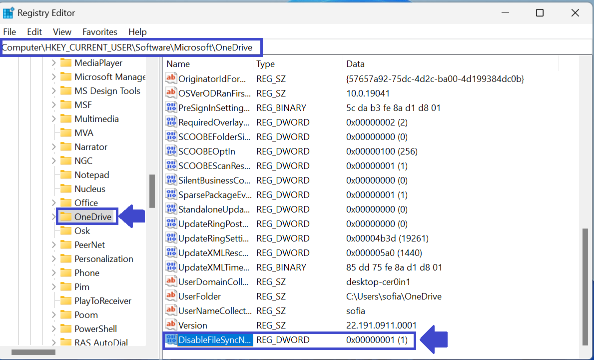Select the PlayToReceiver key in the tree

[103, 301]
